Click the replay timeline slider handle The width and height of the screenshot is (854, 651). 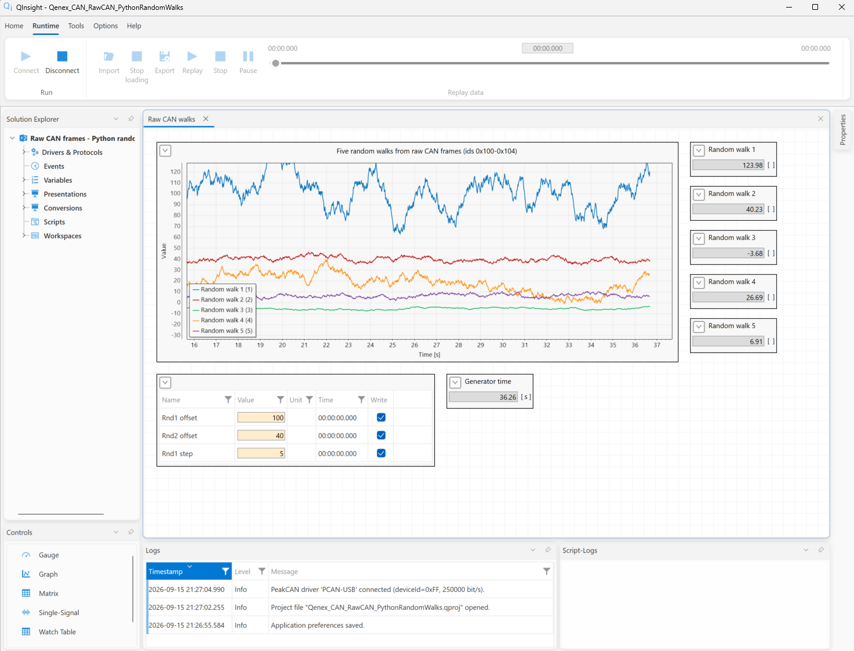(275, 63)
